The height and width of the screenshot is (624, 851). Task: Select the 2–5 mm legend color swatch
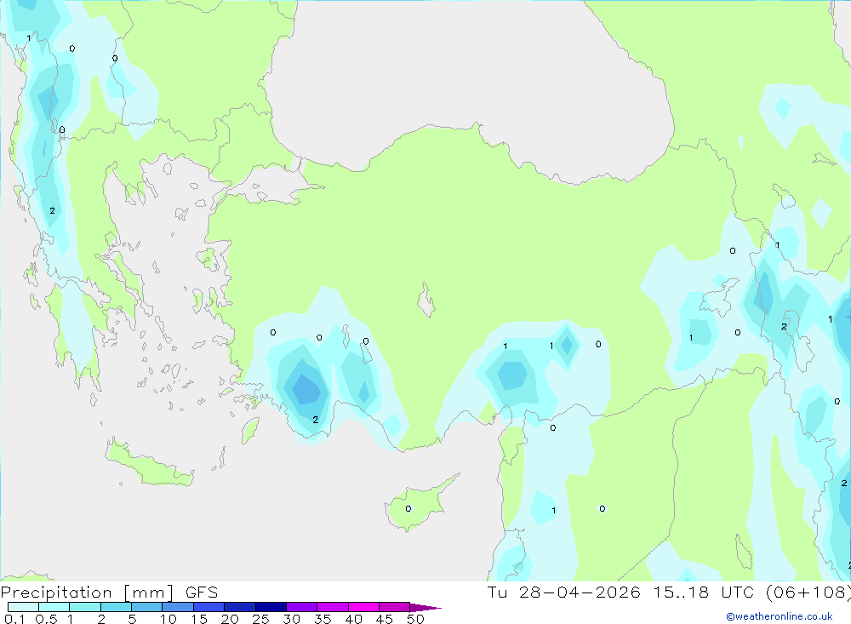[116, 607]
